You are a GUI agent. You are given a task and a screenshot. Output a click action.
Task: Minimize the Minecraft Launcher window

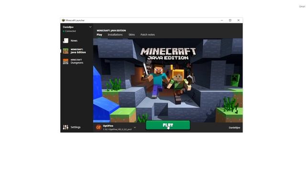pos(222,20)
